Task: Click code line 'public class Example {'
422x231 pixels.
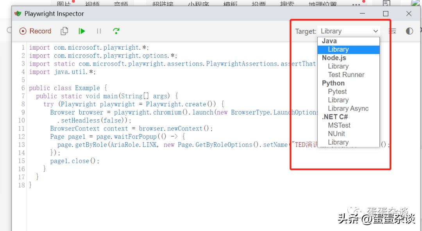Action: coord(68,88)
